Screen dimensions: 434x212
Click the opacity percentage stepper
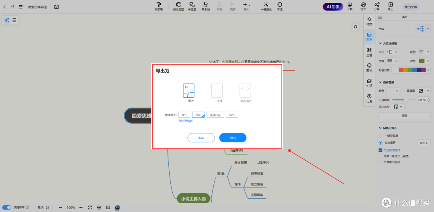tap(429, 100)
